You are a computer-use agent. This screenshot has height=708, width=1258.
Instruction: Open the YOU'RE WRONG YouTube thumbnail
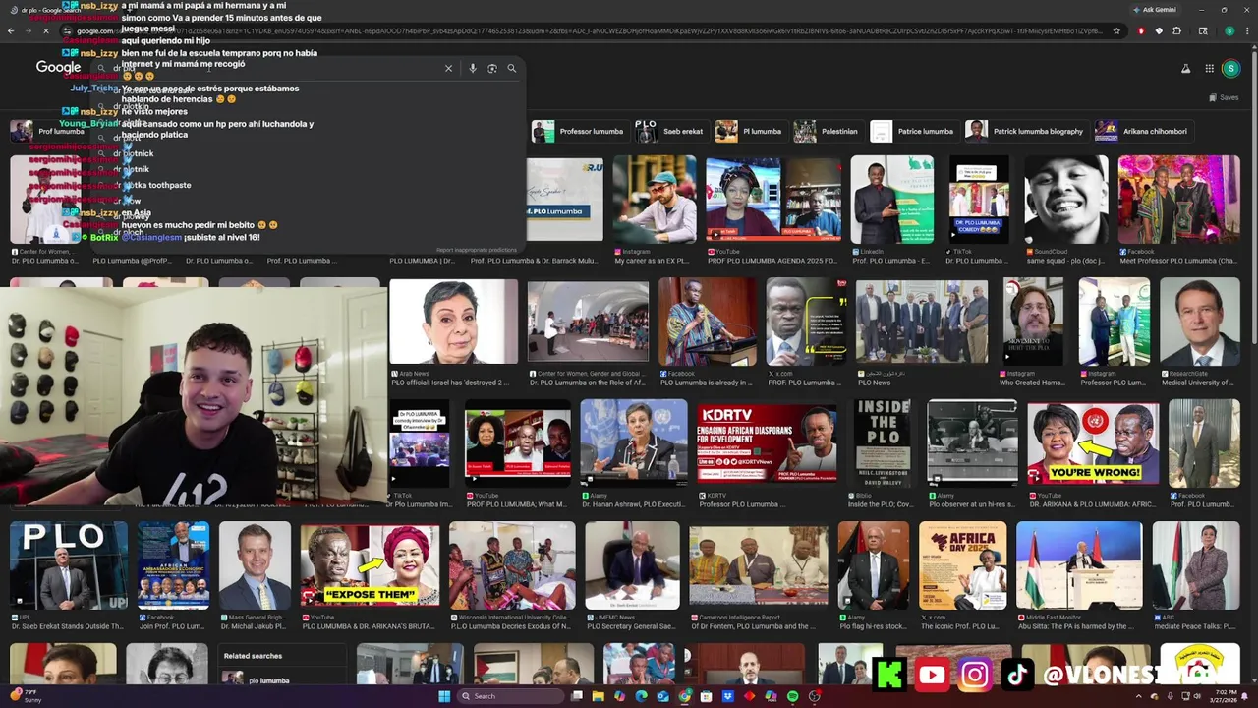(1093, 442)
